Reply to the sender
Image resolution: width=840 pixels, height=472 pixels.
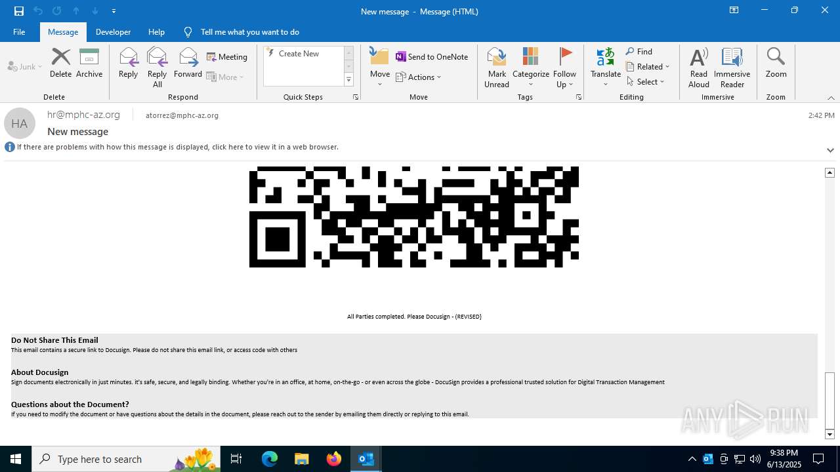pos(129,63)
